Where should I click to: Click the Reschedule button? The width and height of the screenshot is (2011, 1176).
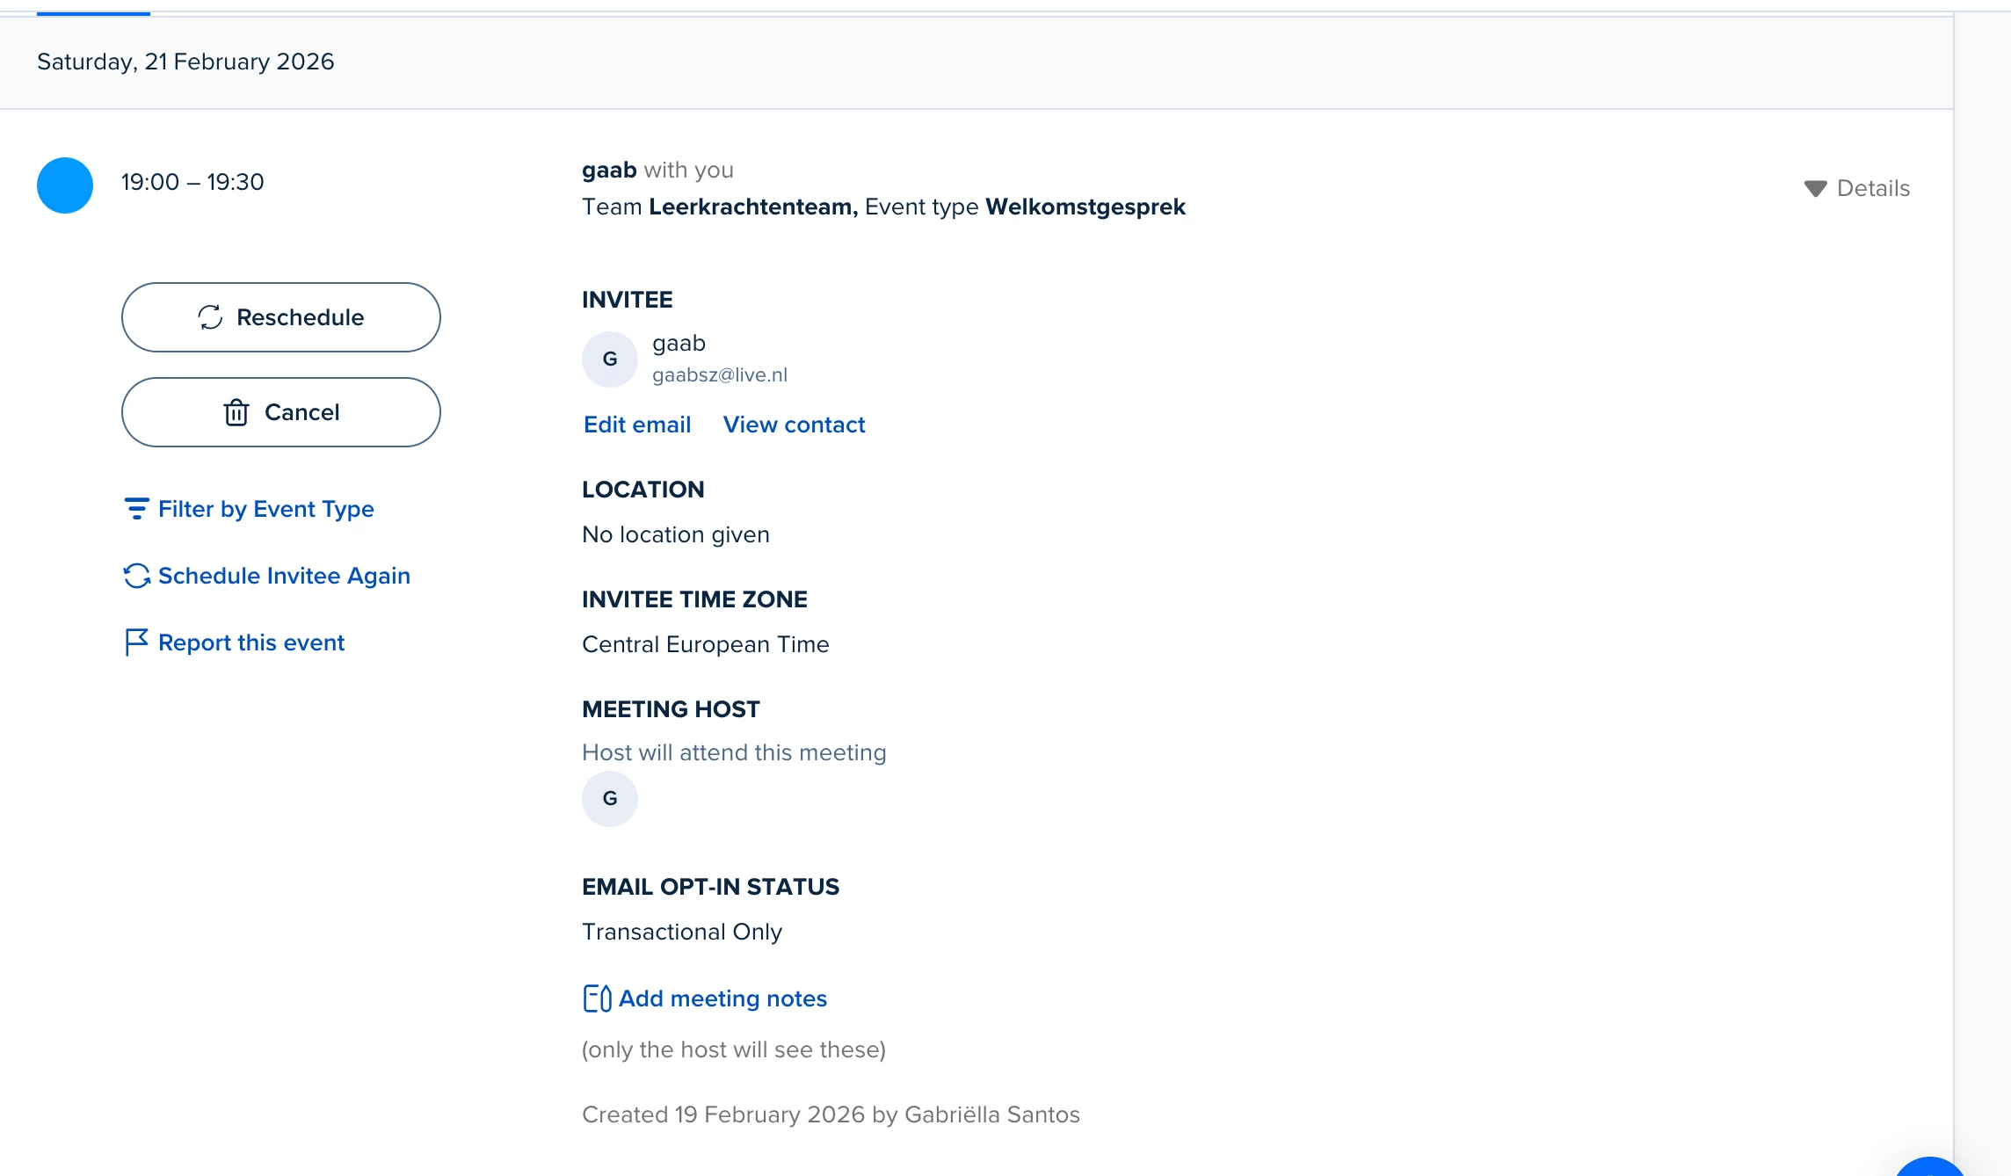click(280, 317)
